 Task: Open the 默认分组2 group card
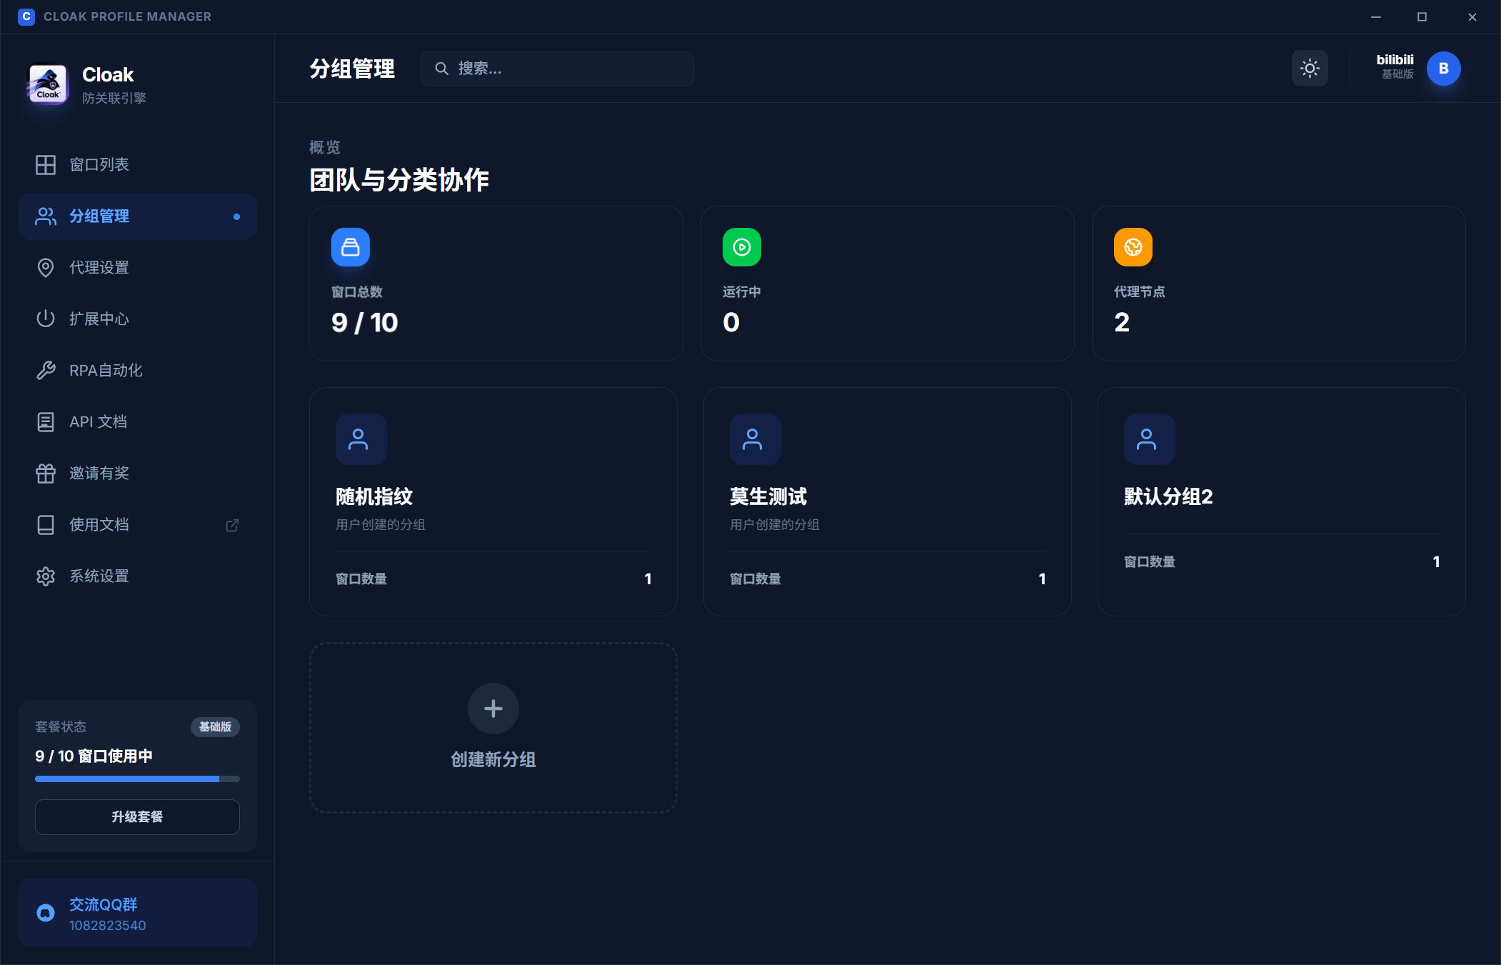(1281, 501)
